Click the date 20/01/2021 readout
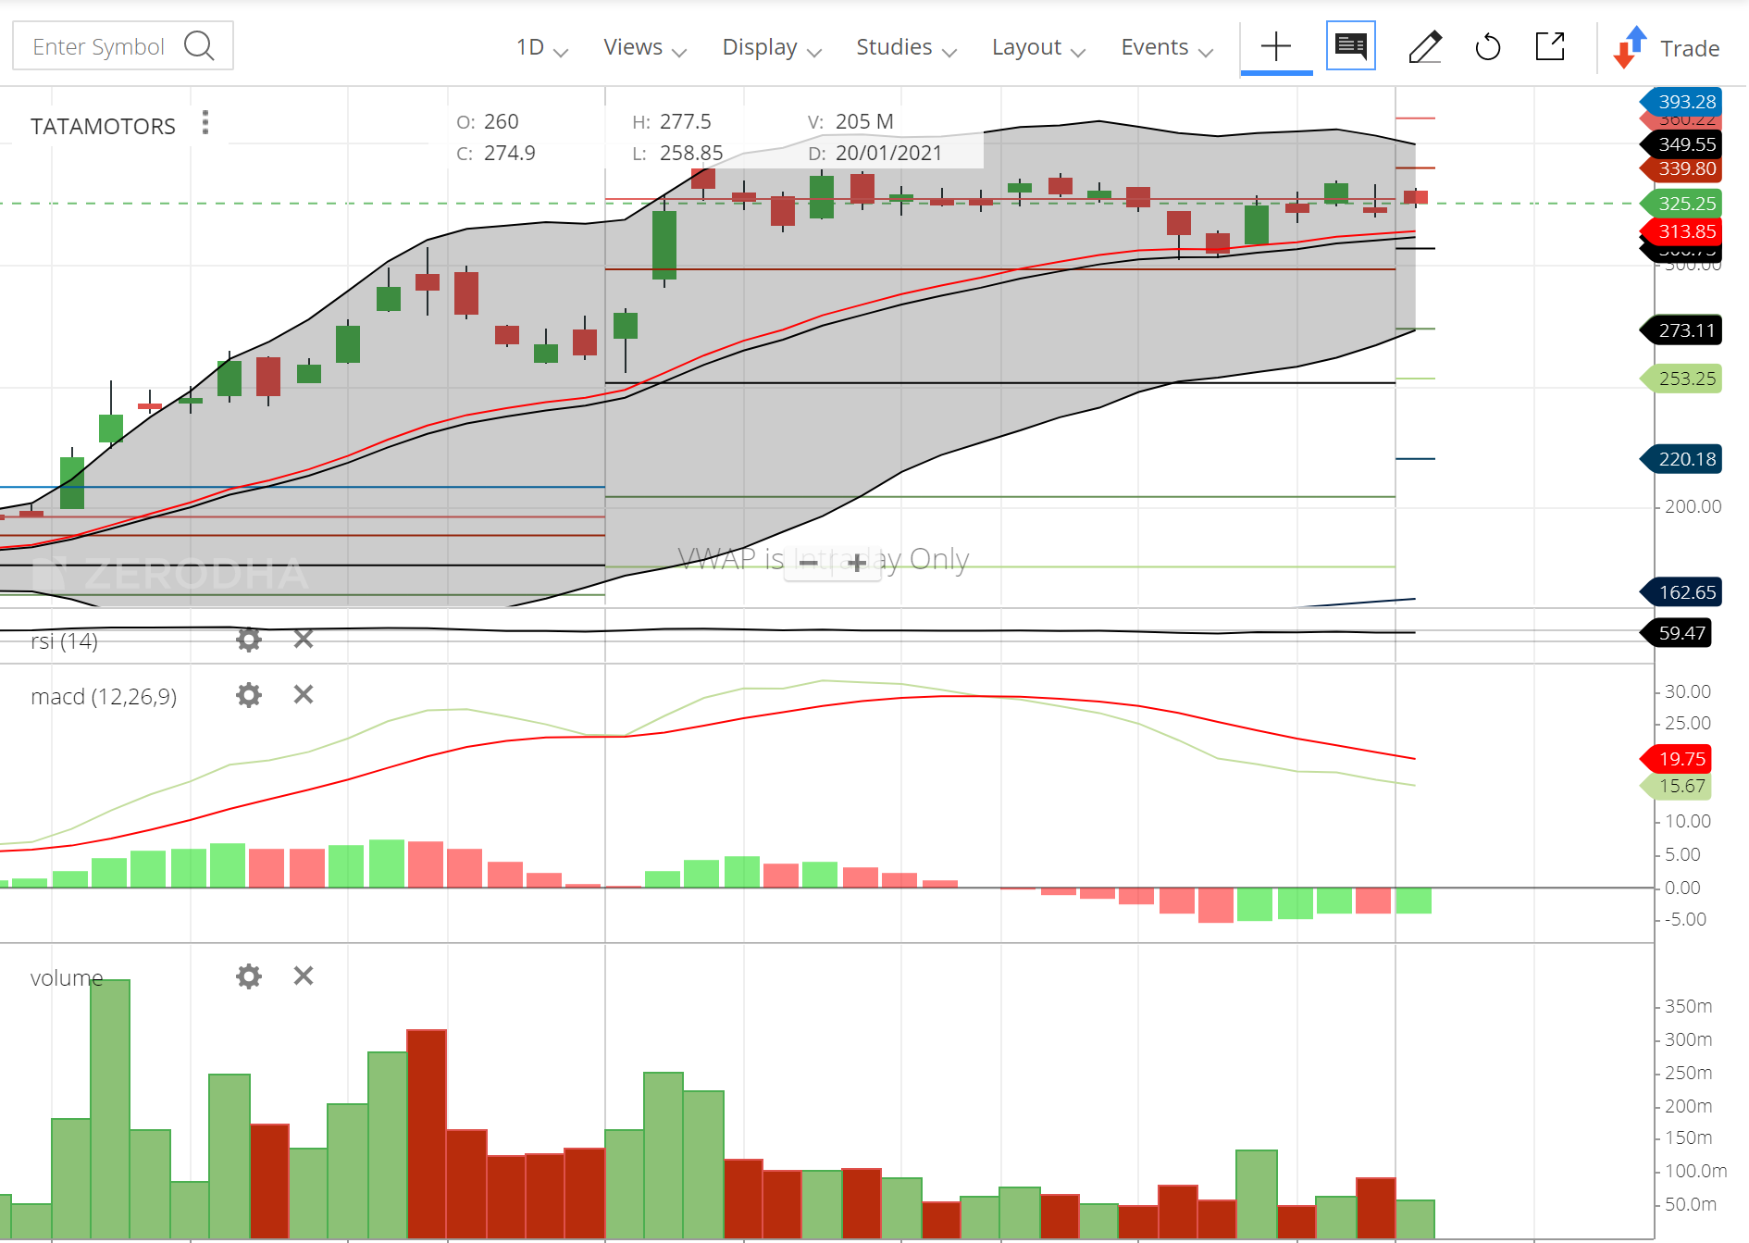 tap(875, 153)
